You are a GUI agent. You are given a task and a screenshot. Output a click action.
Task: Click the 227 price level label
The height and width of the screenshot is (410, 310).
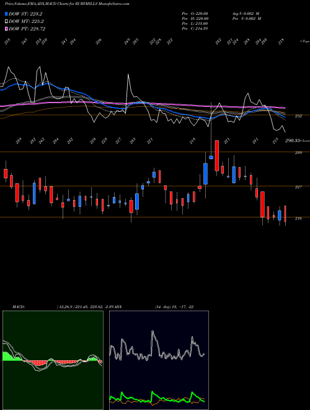pos(298,187)
